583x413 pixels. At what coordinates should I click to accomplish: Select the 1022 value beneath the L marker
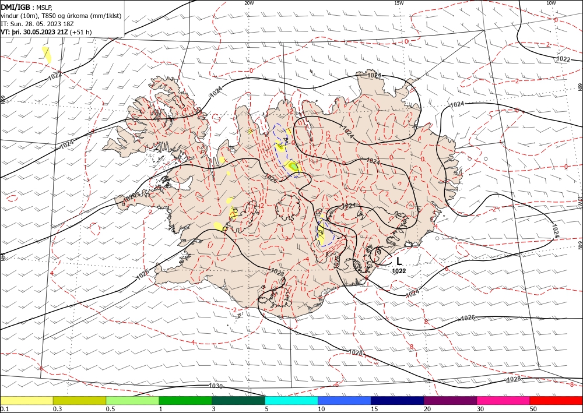(399, 271)
